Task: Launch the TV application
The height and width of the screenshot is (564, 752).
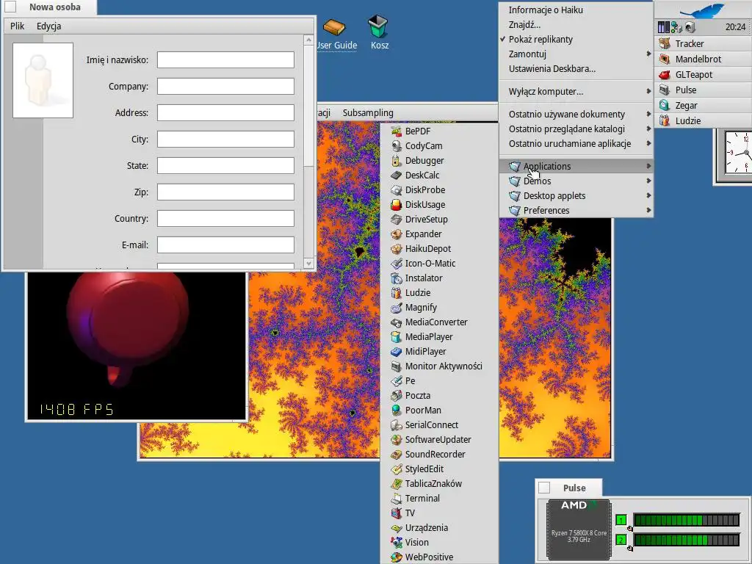Action: click(x=439, y=513)
